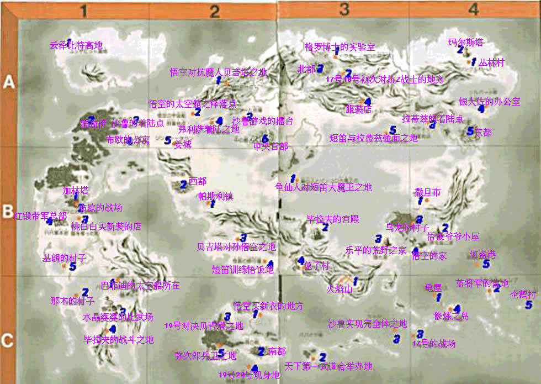The width and height of the screenshot is (541, 384).
Task: Click the 毕拉夫的战斗之地 label
Action: (x=119, y=340)
